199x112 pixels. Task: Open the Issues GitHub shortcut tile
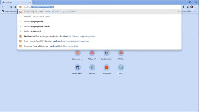pyautogui.click(x=77, y=69)
